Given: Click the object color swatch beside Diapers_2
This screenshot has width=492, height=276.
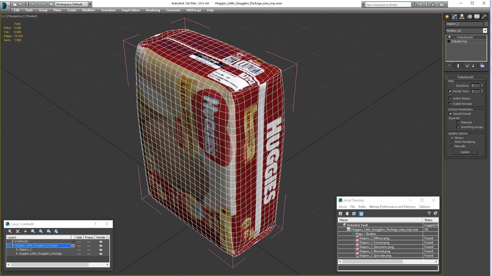Looking at the screenshot, I should click(486, 24).
